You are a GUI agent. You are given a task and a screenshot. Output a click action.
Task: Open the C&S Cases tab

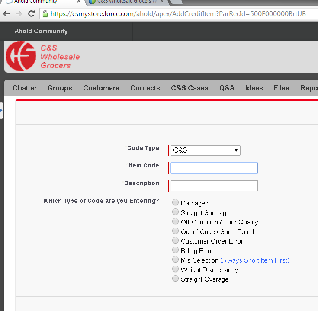190,88
